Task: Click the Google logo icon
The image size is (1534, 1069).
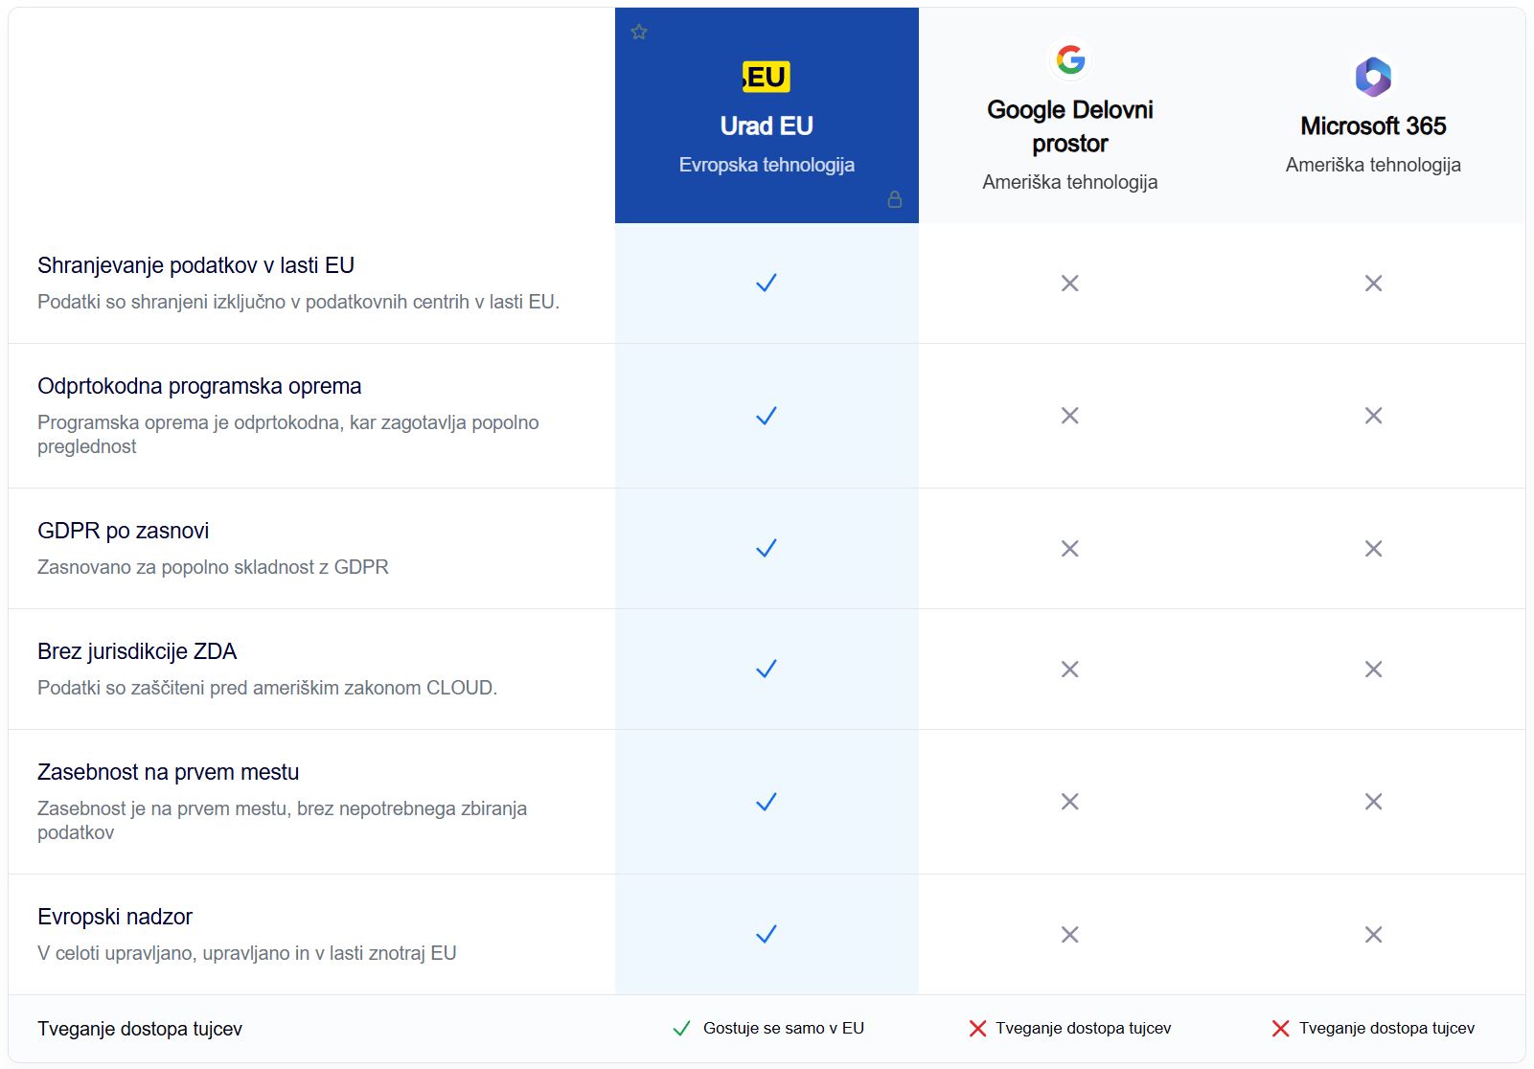Action: coord(1070,59)
